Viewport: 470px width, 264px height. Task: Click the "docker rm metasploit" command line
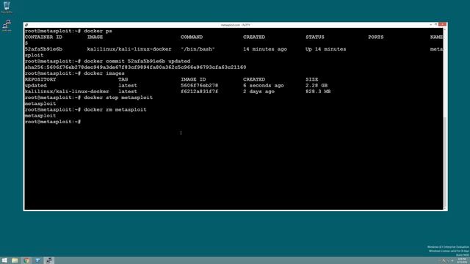[x=85, y=109]
